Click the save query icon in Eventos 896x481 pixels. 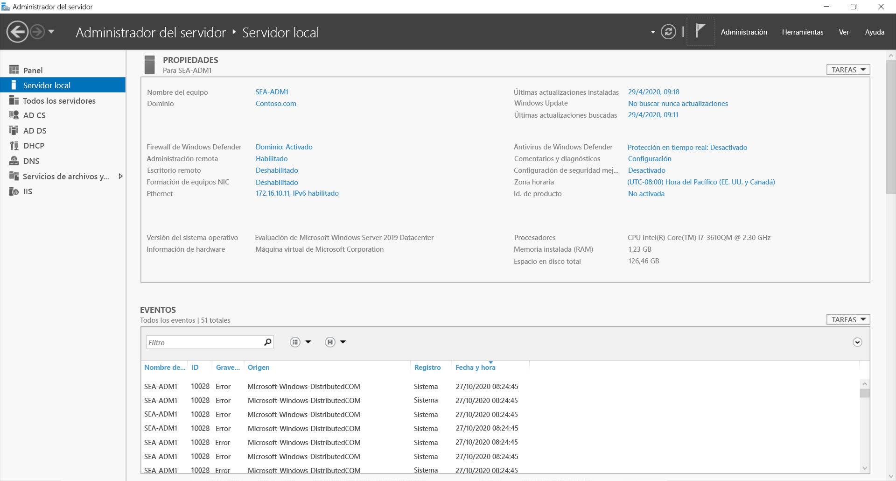(330, 342)
